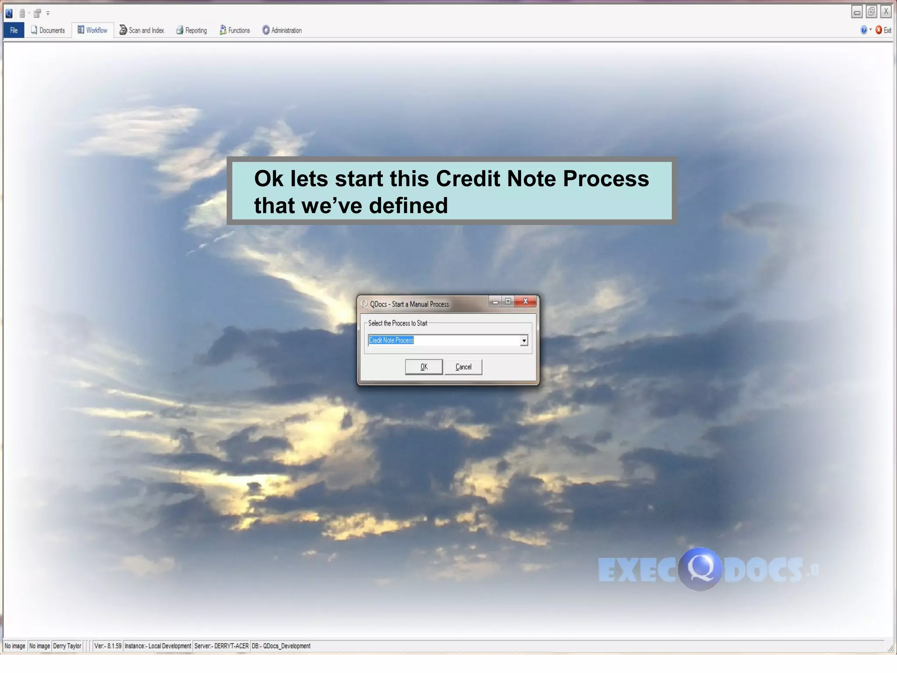Open the arrow beside the clipboard icon
The image size is (897, 673).
[x=29, y=14]
